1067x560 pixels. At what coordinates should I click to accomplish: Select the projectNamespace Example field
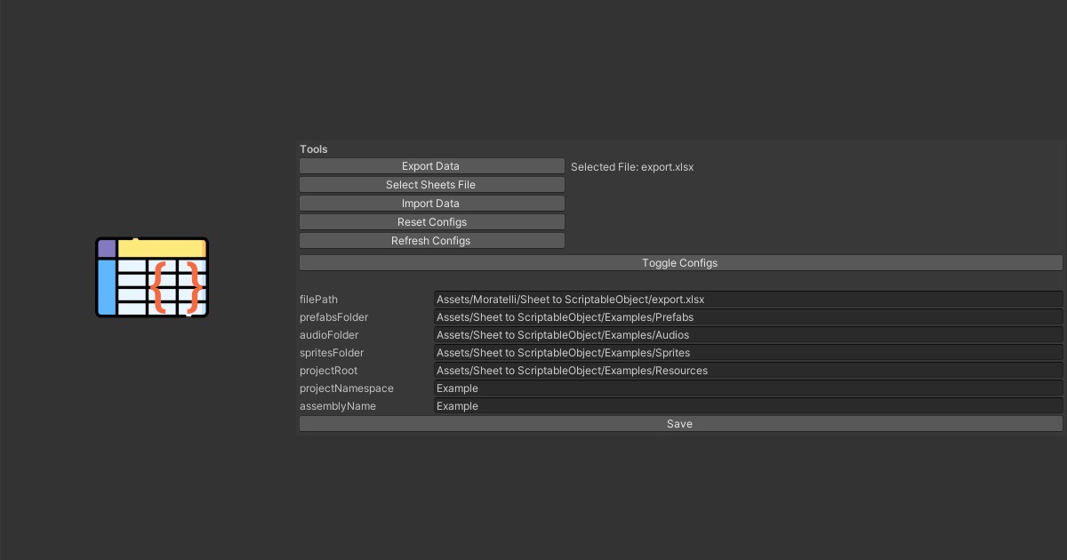click(x=747, y=388)
